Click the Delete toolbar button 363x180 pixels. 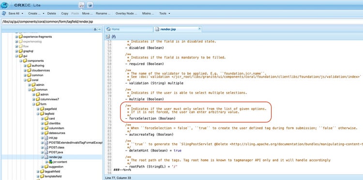(x=52, y=14)
